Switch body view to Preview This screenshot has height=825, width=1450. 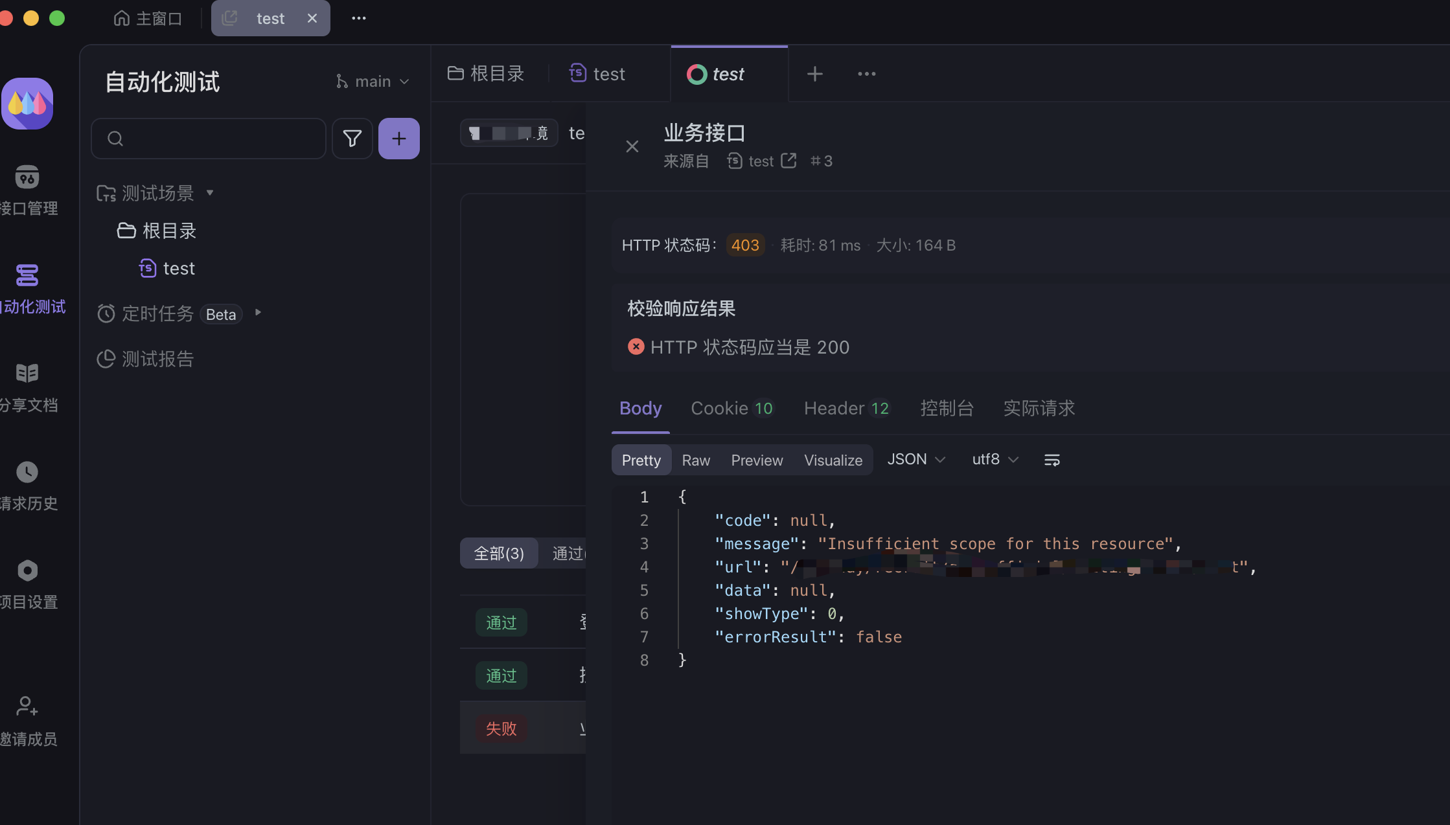click(757, 460)
